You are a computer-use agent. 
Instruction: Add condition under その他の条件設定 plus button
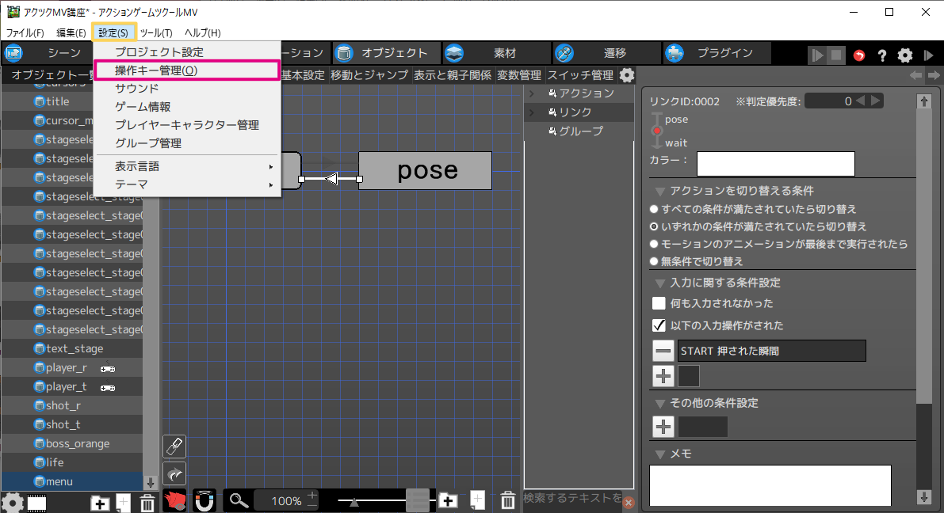[x=663, y=427]
